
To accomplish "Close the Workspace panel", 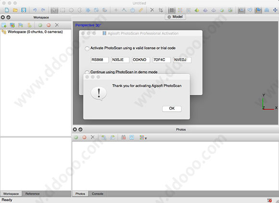I will (x=3, y=17).
